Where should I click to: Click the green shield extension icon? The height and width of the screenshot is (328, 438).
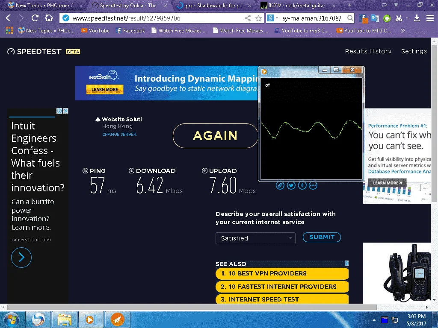387,18
